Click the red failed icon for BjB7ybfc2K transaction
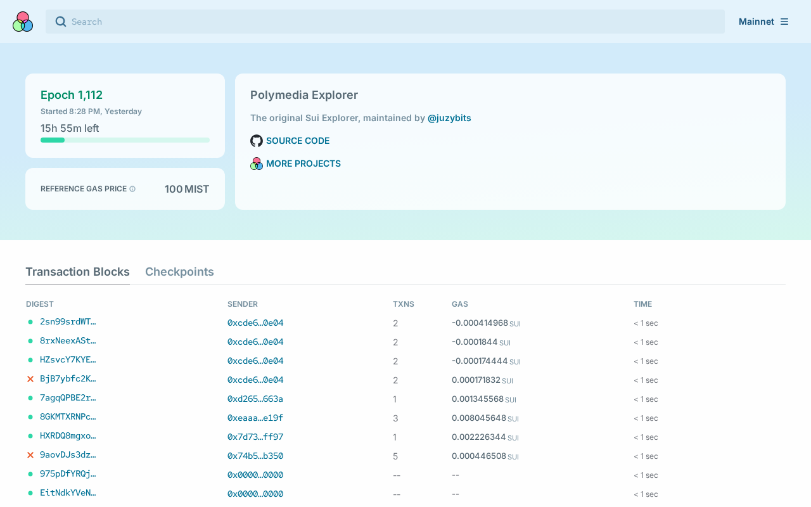This screenshot has height=507, width=811. (x=30, y=379)
